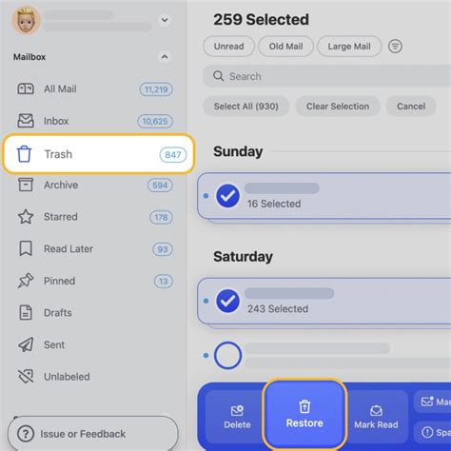The height and width of the screenshot is (451, 451).
Task: Uncheck the Sunday 16 Selected group
Action: (227, 196)
